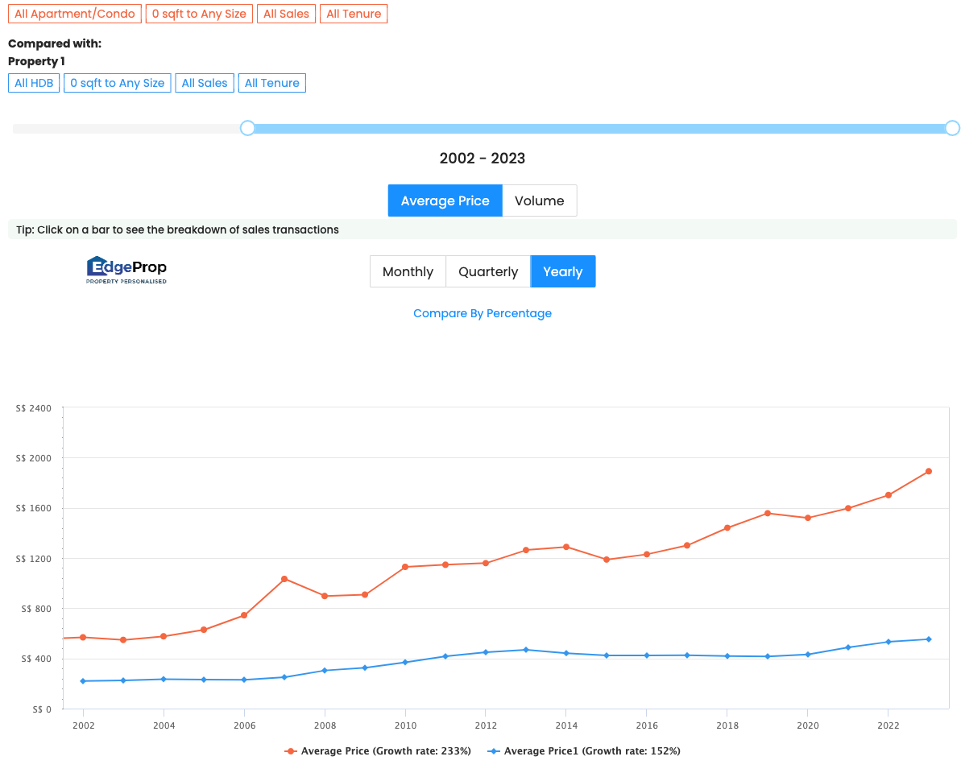965x773 pixels.
Task: Open the blue All Tenure filter
Action: 271,83
